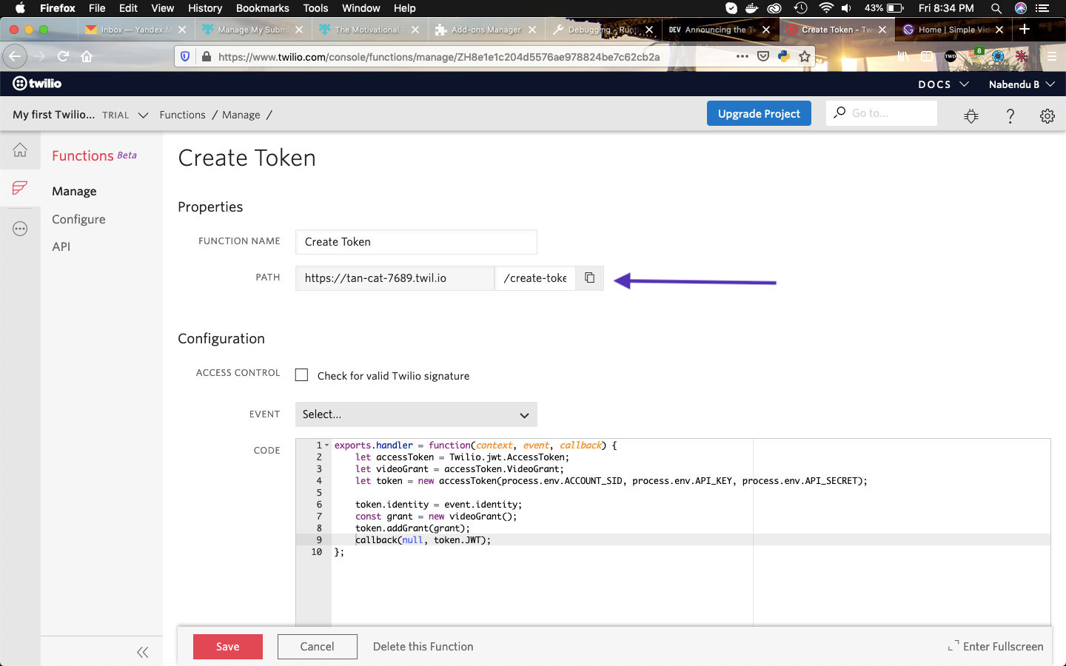Open a new browser tab with plus
Screen dimensions: 1066x666
[x=1025, y=29]
